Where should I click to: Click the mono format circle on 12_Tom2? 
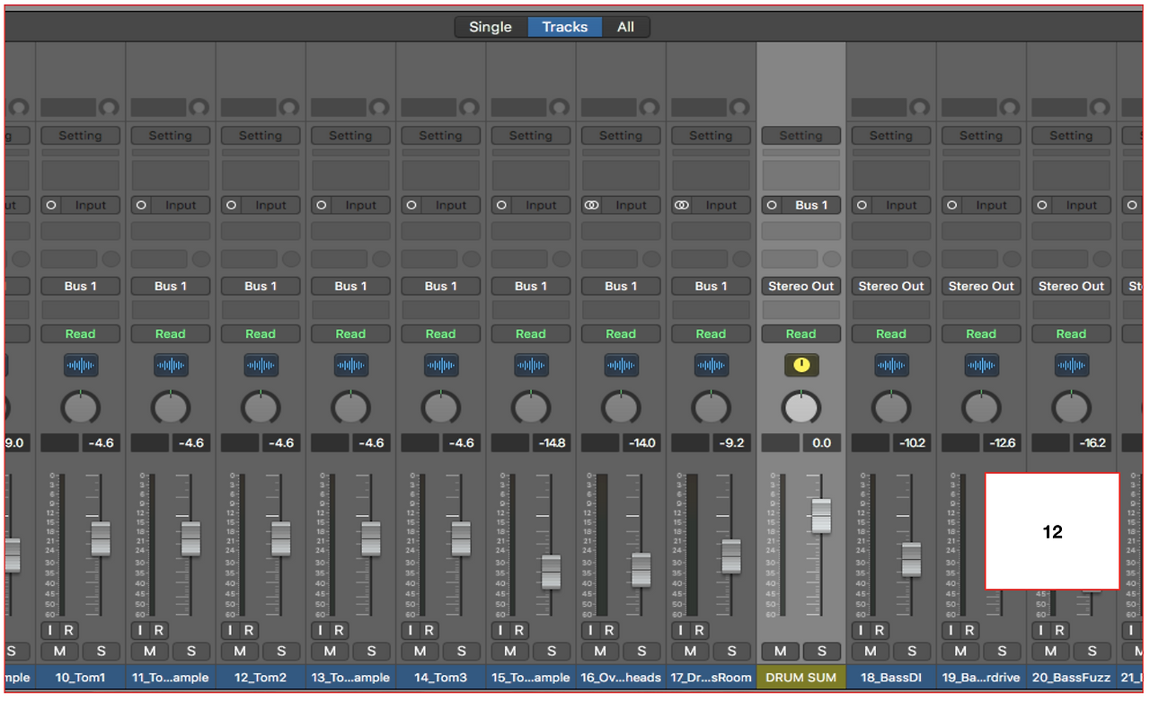coord(231,205)
